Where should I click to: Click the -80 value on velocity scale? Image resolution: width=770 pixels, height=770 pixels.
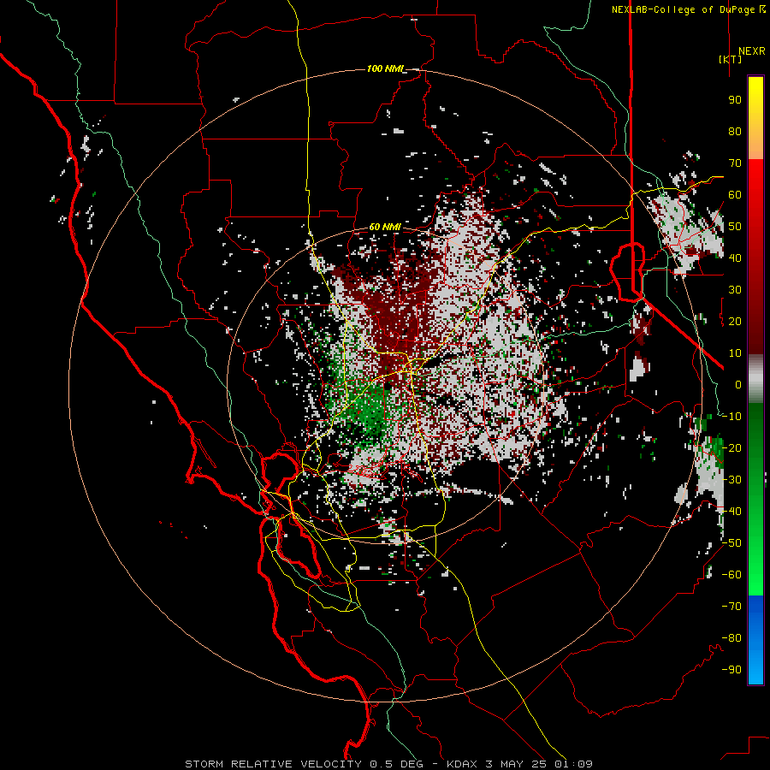click(x=731, y=638)
